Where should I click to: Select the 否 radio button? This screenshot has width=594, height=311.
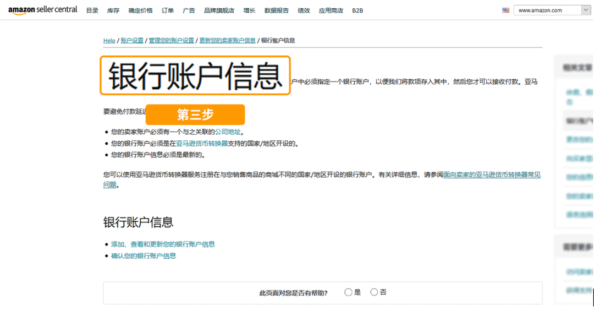tap(374, 292)
